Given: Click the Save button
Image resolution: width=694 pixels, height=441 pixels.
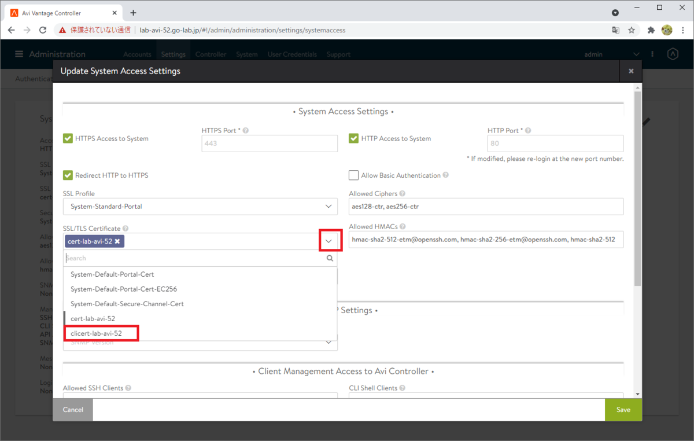Looking at the screenshot, I should click(x=623, y=410).
